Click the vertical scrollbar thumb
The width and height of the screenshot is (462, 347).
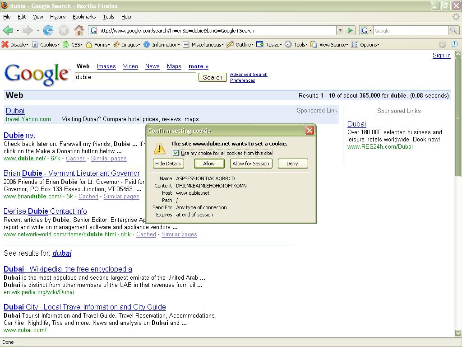(x=458, y=117)
